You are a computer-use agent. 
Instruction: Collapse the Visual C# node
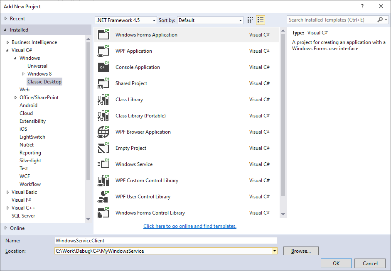(7, 50)
